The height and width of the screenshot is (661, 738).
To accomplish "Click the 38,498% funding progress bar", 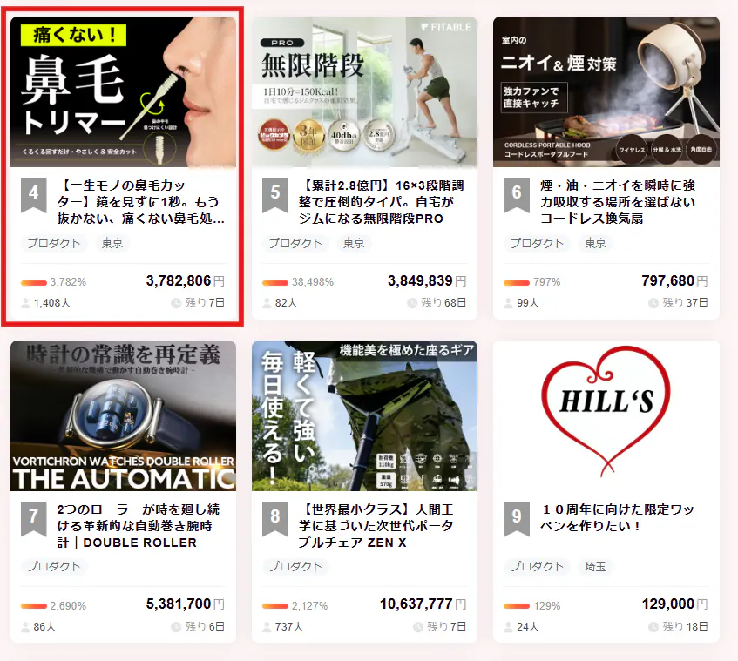I will (x=274, y=282).
